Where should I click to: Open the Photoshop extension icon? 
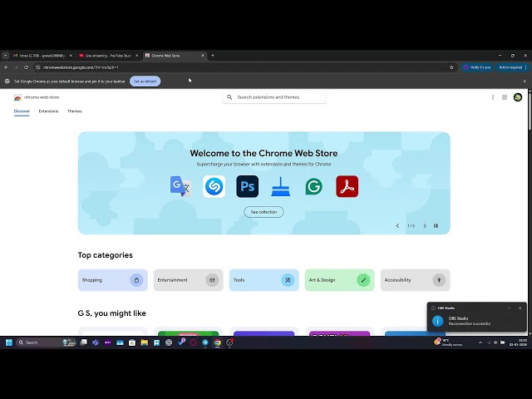tap(248, 186)
